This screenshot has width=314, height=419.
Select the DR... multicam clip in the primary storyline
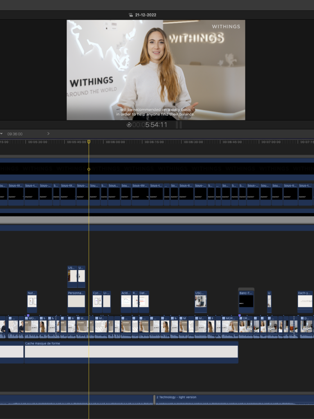tap(245, 327)
